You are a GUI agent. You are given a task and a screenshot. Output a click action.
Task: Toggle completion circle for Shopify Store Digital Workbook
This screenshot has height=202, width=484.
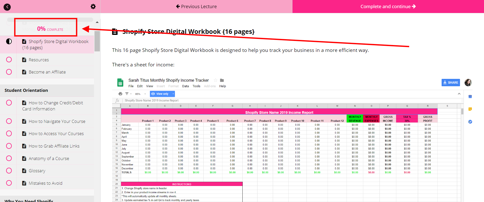pos(9,41)
